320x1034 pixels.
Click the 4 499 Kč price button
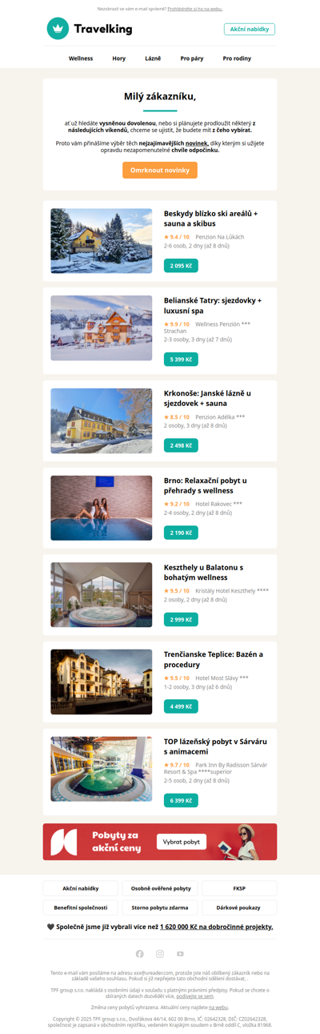(181, 706)
